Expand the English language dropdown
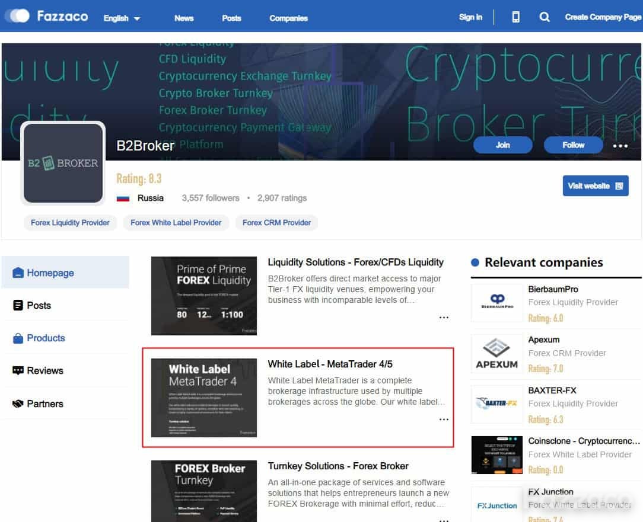Screen dimensions: 643x522 pos(122,18)
